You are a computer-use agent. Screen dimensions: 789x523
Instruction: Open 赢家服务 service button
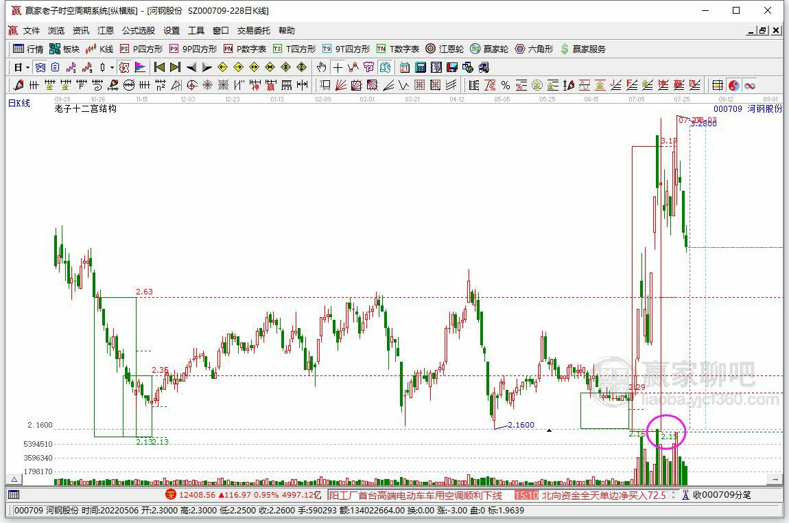(x=582, y=49)
